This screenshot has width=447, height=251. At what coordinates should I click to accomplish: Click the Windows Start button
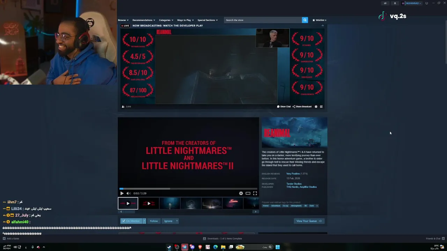coord(278,247)
